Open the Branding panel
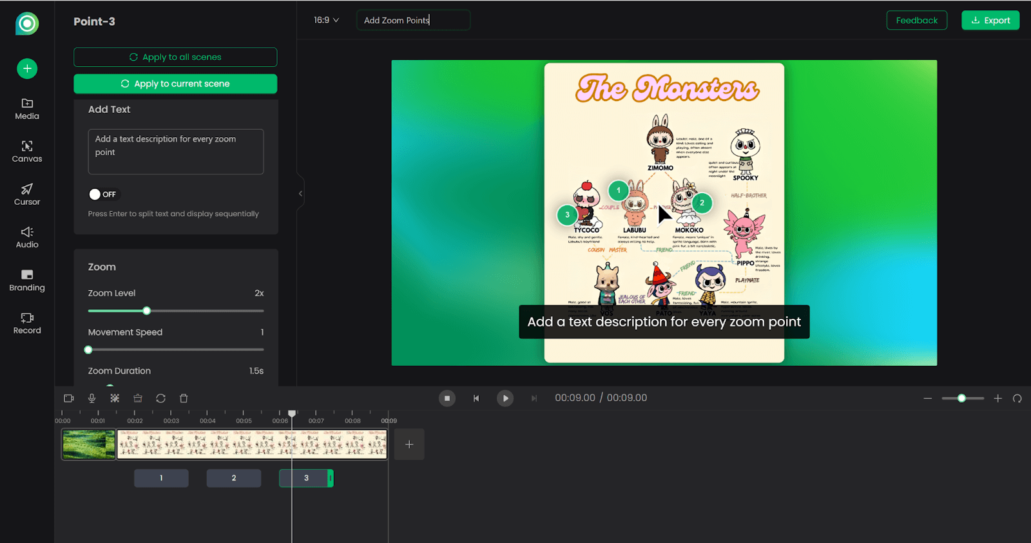Viewport: 1031px width, 543px height. point(27,280)
